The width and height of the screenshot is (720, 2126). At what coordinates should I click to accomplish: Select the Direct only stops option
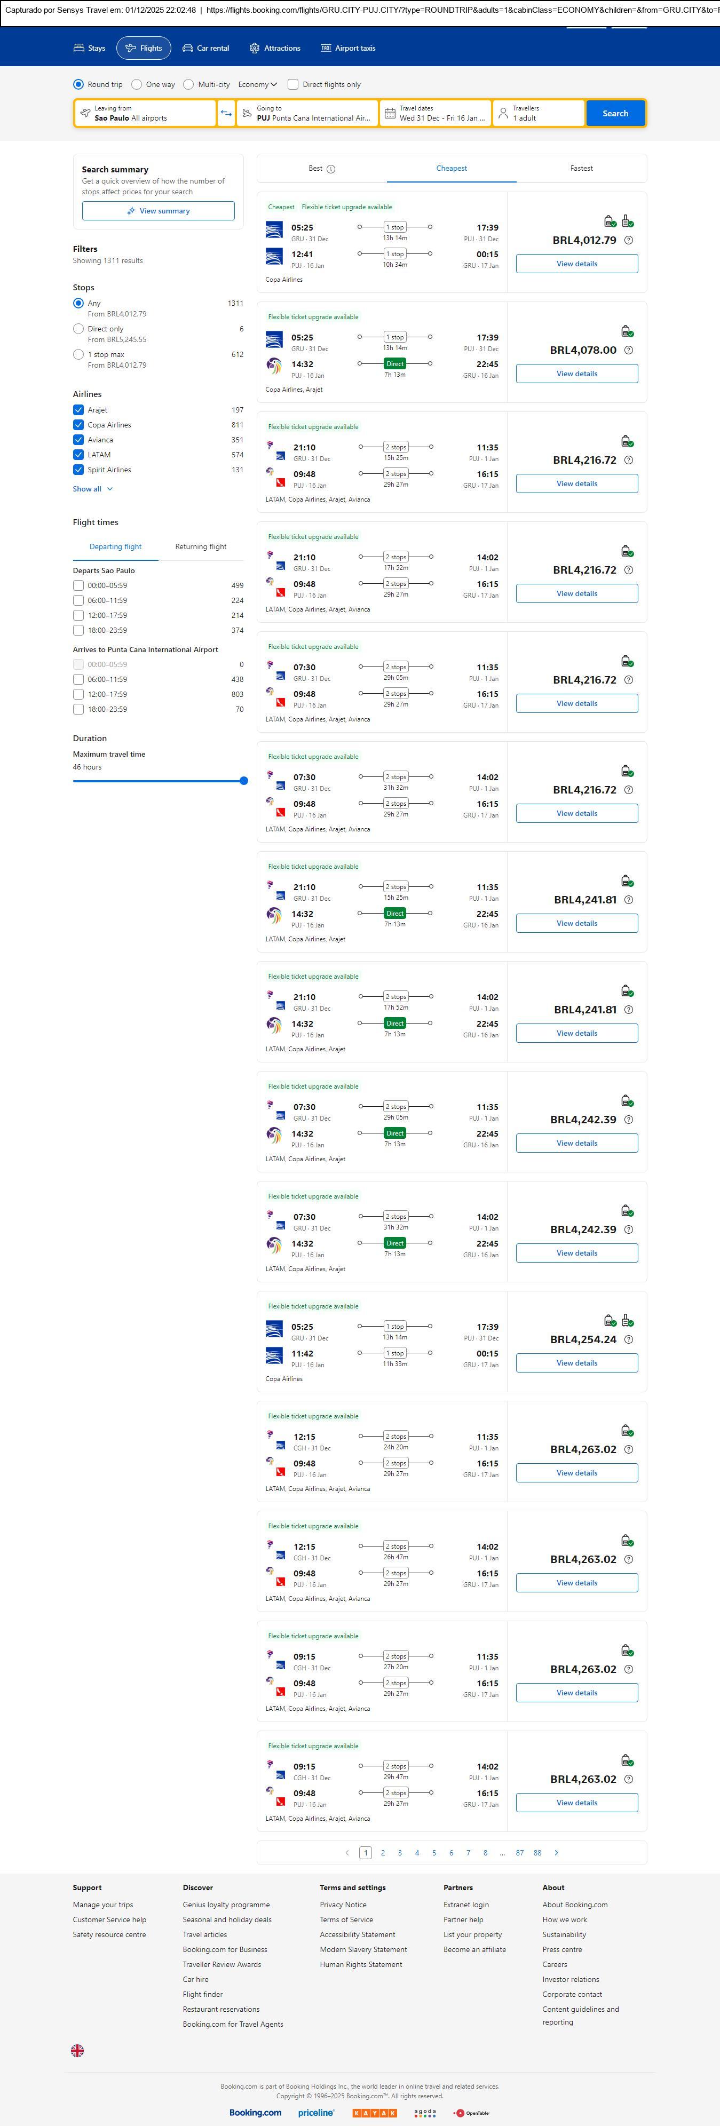click(78, 329)
